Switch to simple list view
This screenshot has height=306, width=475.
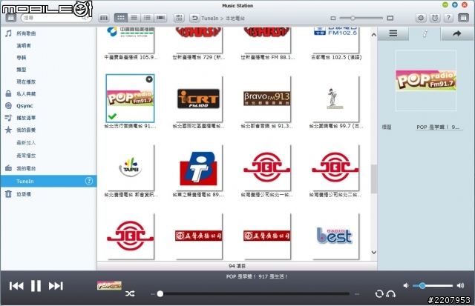coord(134,18)
